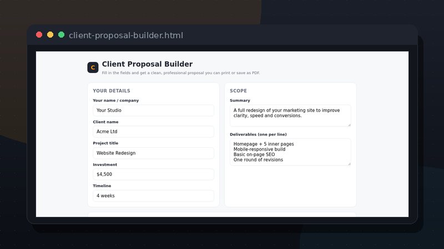Click the Deliverables textarea resize handle
Image resolution: width=444 pixels, height=249 pixels.
(x=350, y=164)
